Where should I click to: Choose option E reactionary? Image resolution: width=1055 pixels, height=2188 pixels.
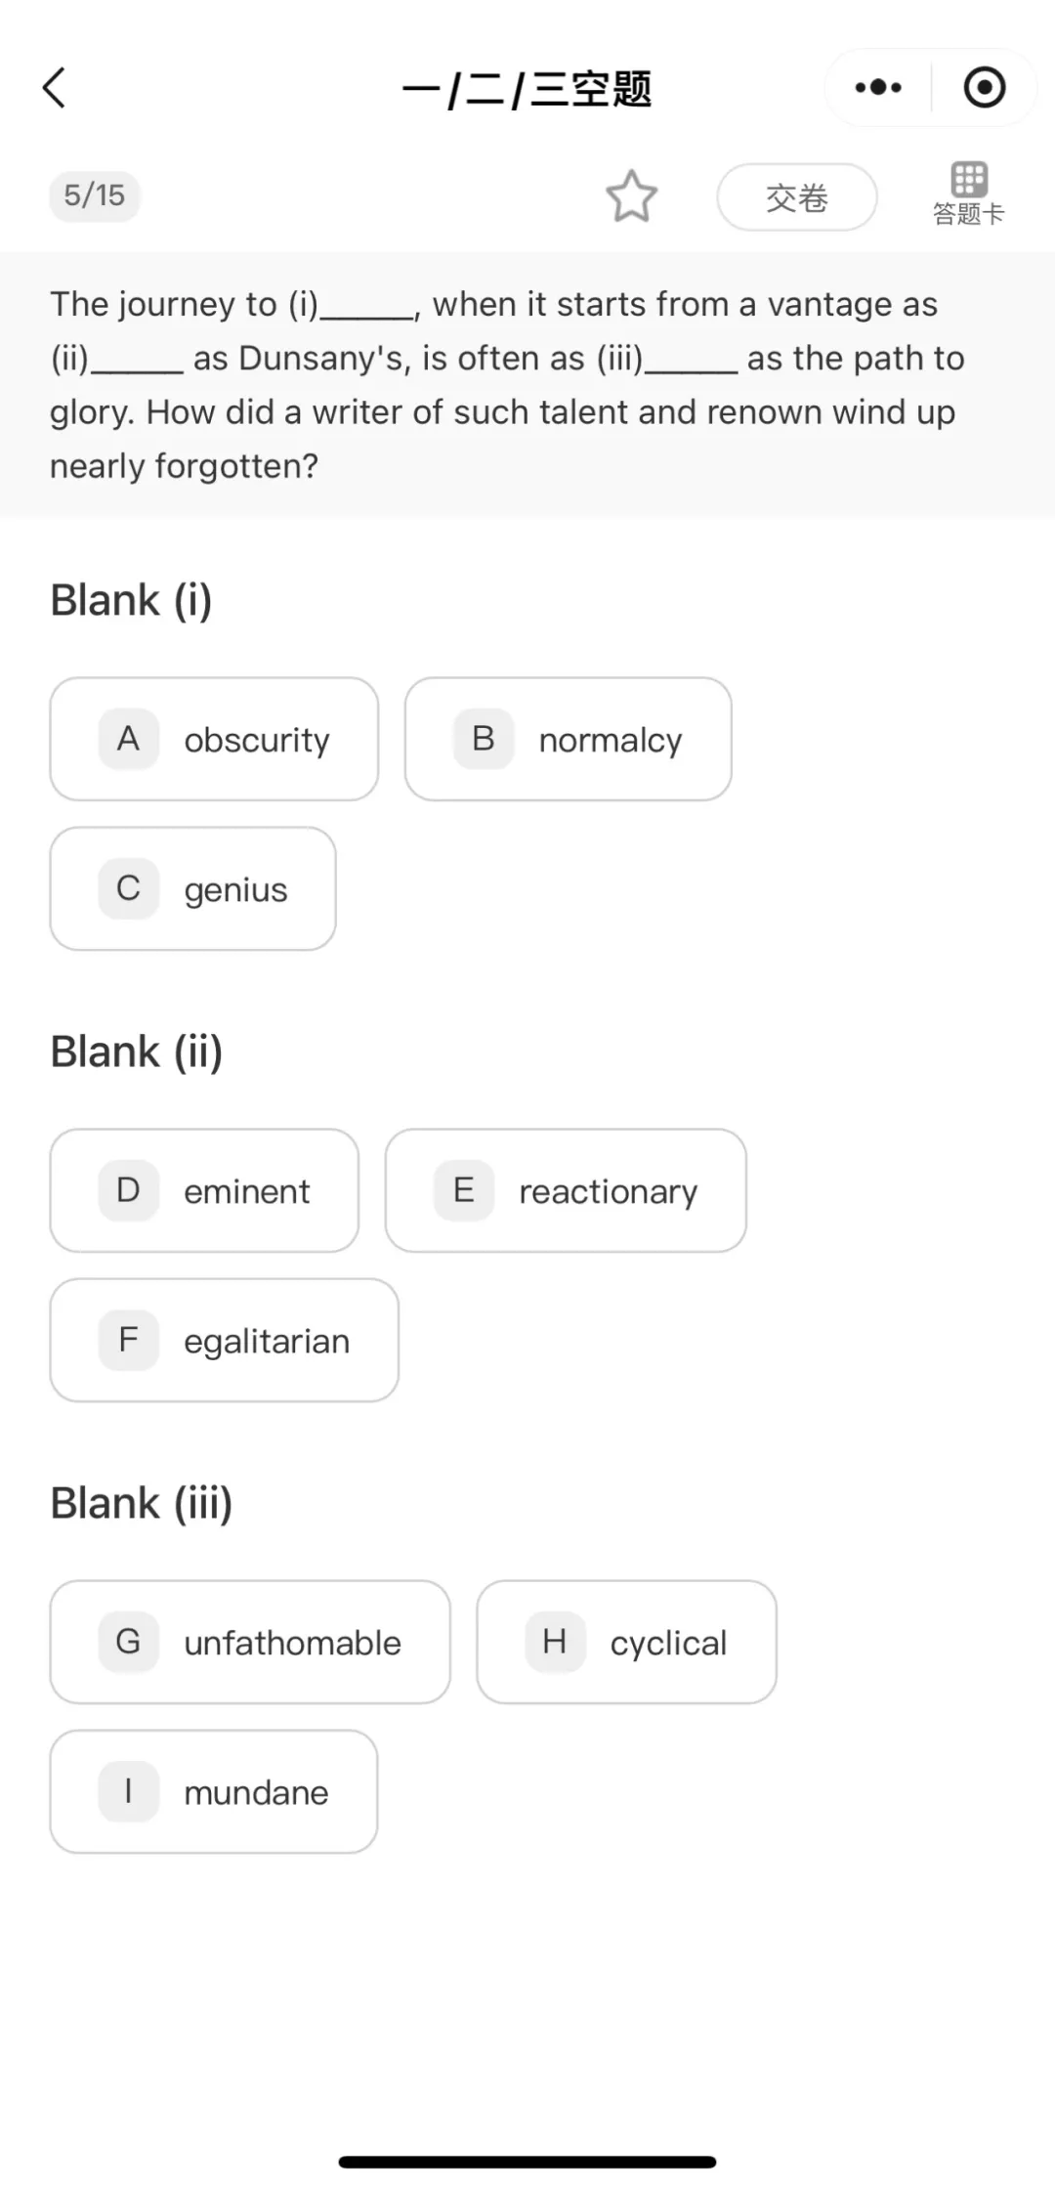point(565,1190)
